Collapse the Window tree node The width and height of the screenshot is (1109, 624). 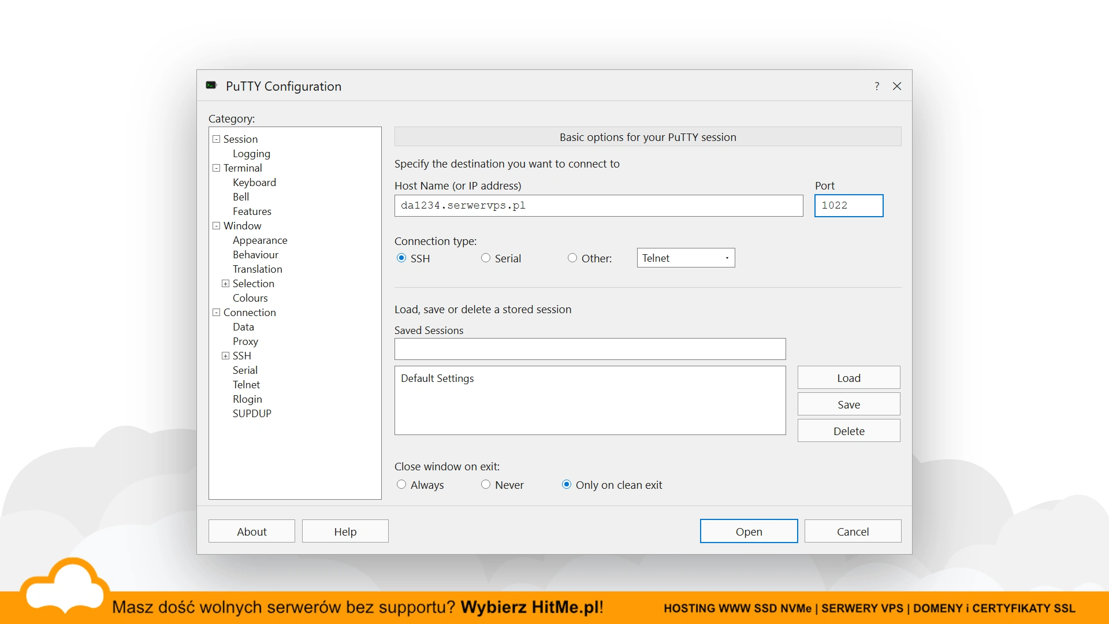[x=217, y=226]
